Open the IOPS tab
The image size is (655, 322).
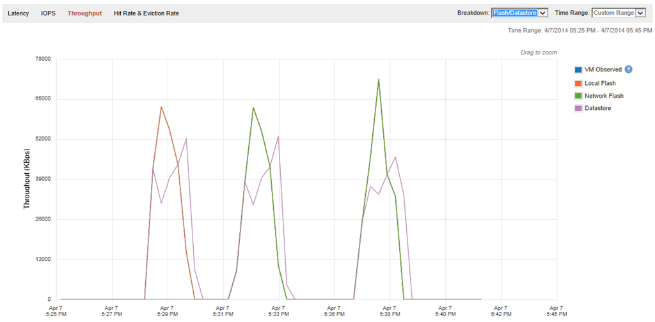48,13
